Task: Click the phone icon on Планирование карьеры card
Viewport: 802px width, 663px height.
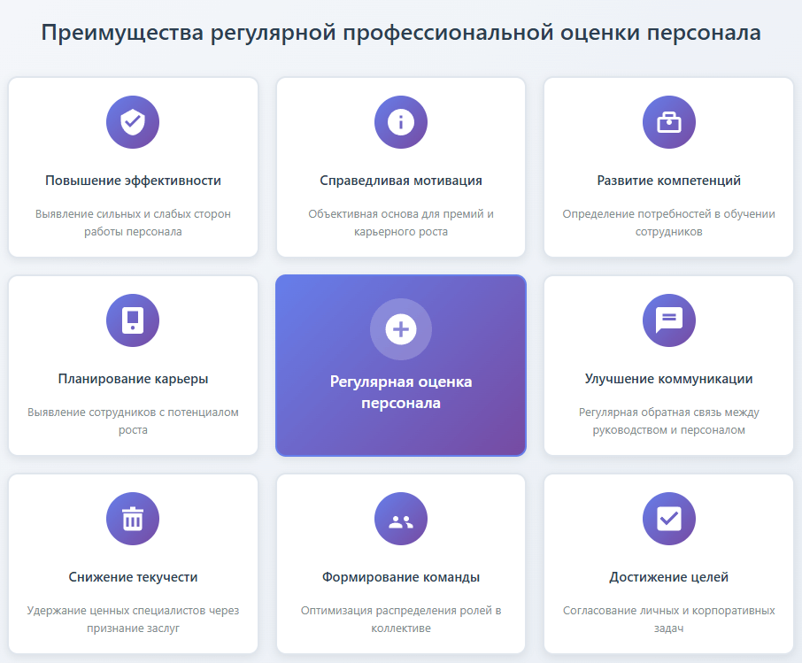Action: (x=132, y=320)
